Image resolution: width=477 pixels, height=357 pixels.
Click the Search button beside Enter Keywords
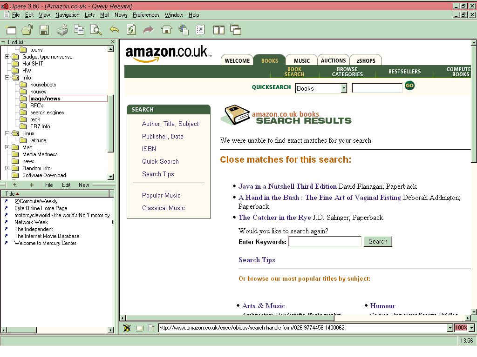coord(378,242)
